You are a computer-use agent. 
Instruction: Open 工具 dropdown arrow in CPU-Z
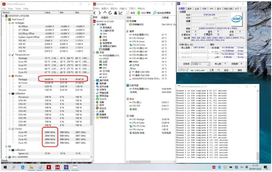[x=218, y=70]
